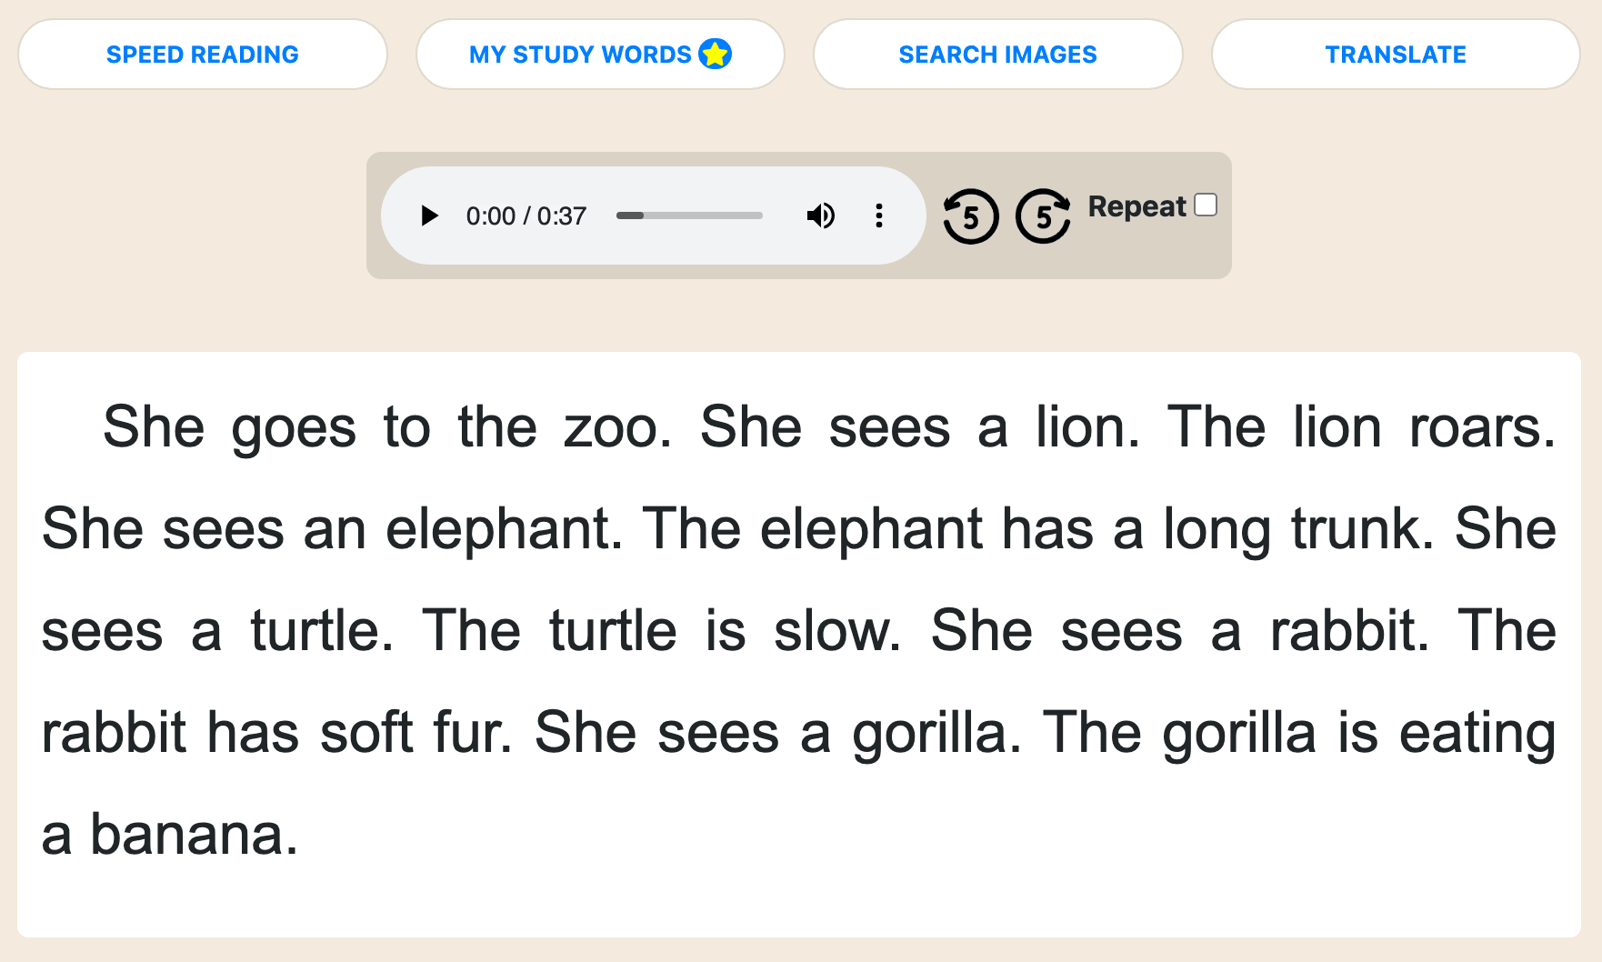Translate the passage
This screenshot has width=1602, height=962.
1396,55
